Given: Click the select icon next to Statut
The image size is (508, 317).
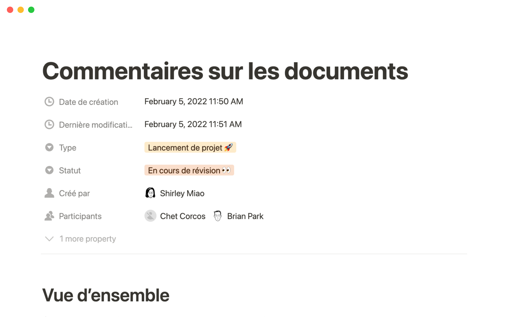Looking at the screenshot, I should [x=49, y=170].
